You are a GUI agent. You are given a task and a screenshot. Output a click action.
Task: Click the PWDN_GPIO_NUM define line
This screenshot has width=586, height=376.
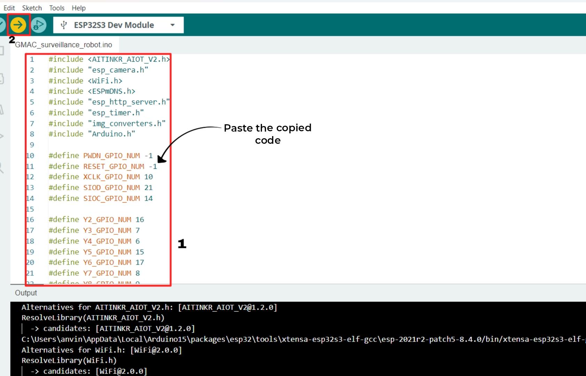click(x=101, y=156)
